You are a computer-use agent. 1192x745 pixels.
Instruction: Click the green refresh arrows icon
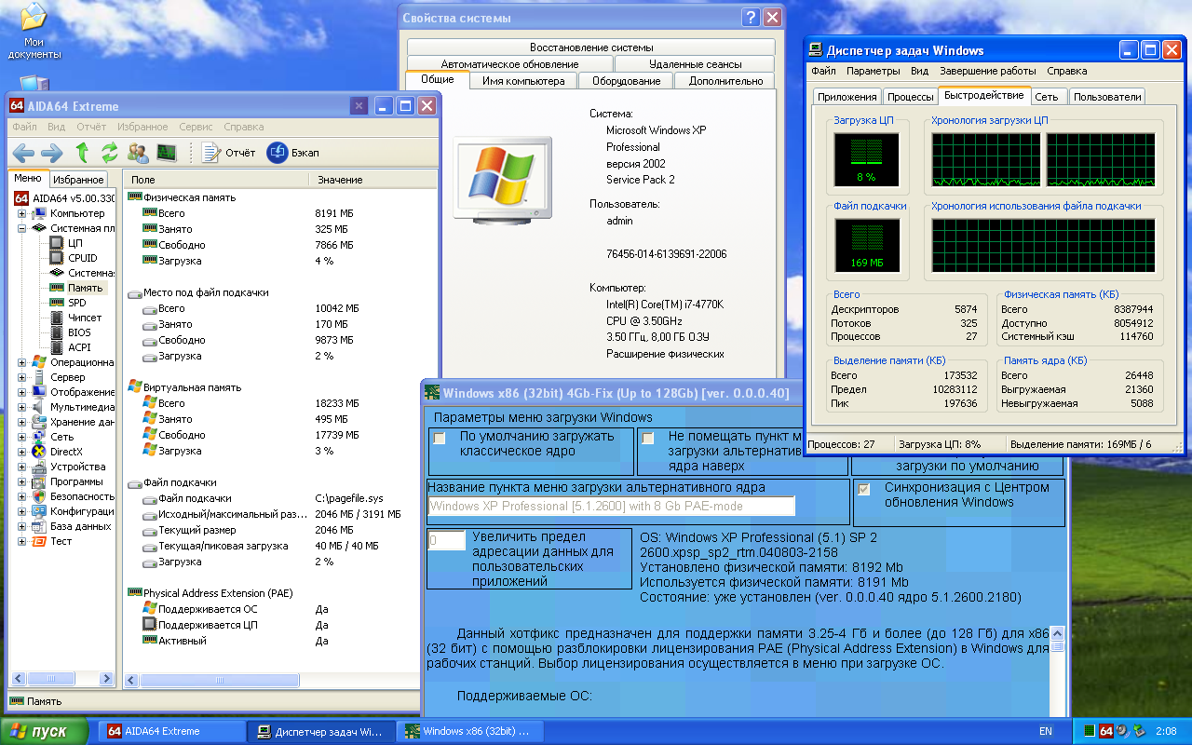click(x=110, y=153)
